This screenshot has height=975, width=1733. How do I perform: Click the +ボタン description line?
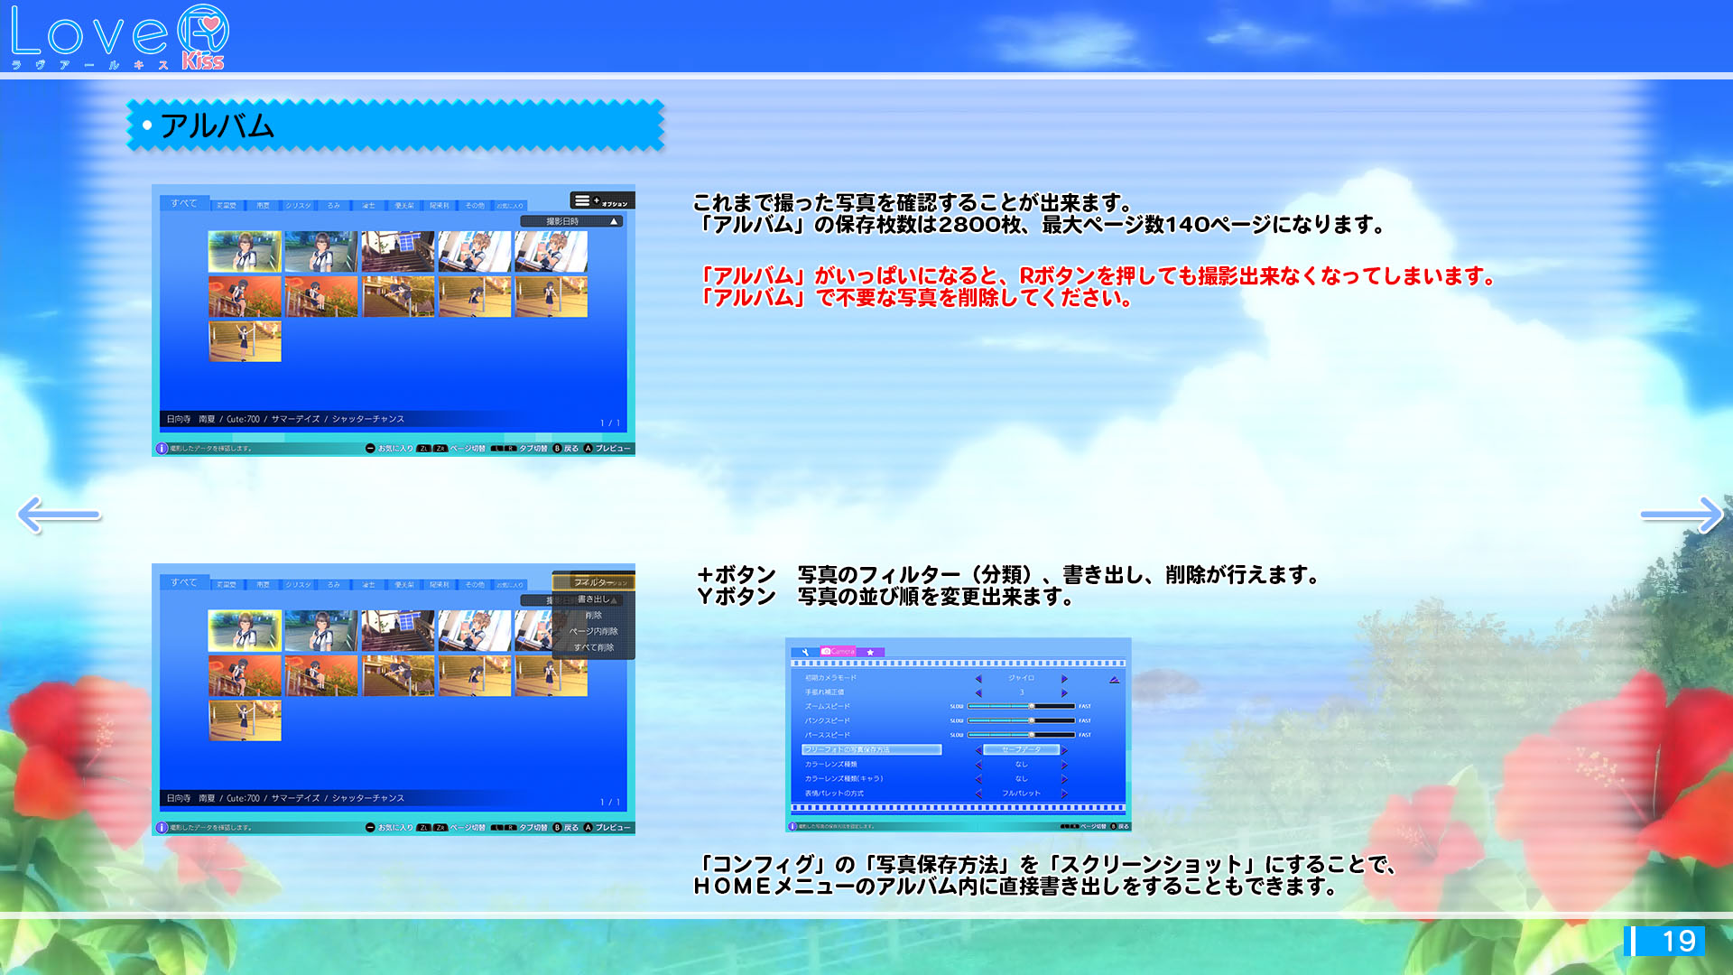pos(1009,574)
